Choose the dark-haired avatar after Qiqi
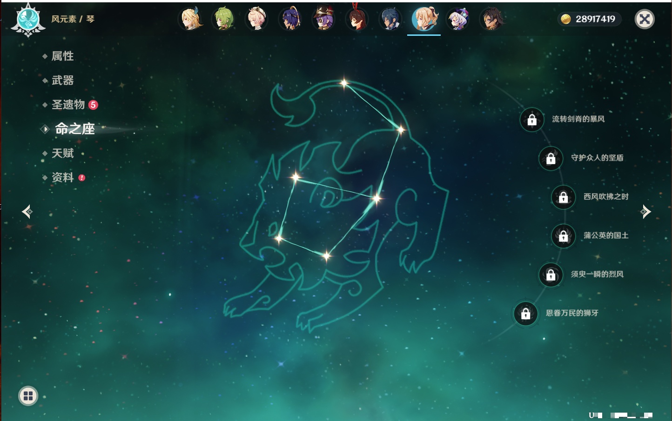 point(491,19)
